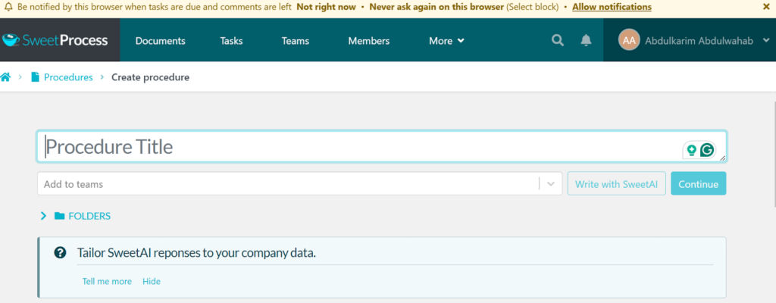Viewport: 776px width, 303px height.
Task: Click the Create procedure breadcrumb text
Action: tap(151, 77)
